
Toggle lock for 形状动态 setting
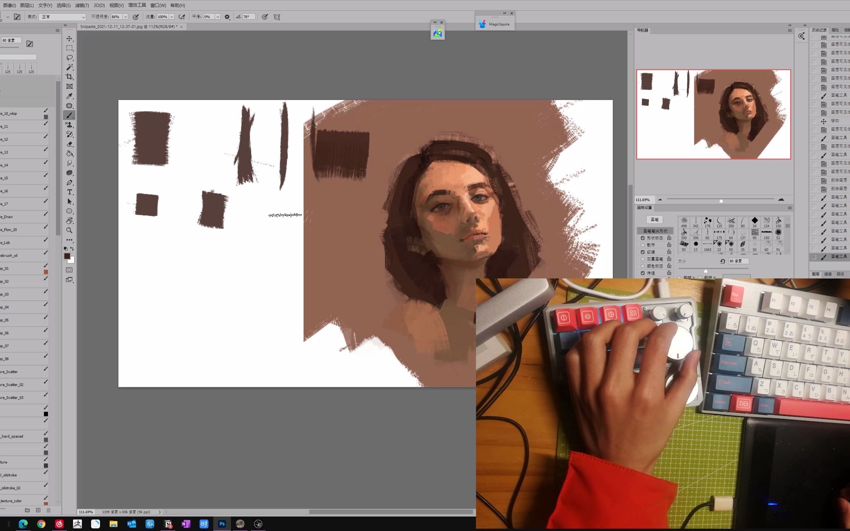click(x=669, y=238)
